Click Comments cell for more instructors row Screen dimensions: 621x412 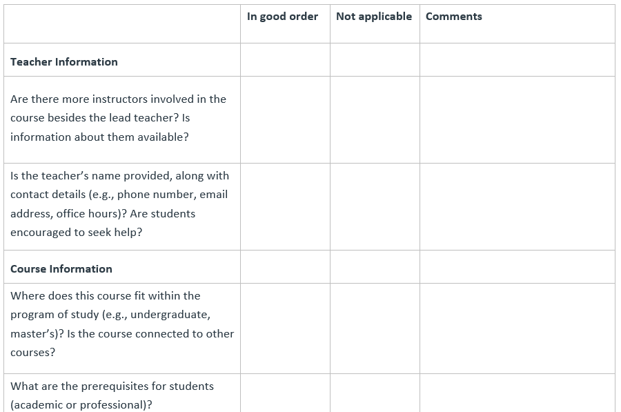517,119
